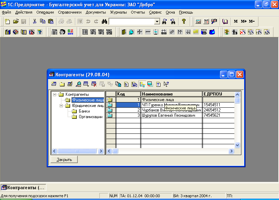The width and height of the screenshot is (279, 200).
Task: Open the Файл menu
Action: [x=6, y=12]
